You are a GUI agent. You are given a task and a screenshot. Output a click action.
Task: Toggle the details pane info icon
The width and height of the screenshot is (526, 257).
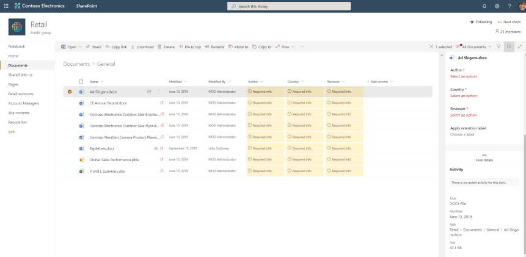click(509, 46)
